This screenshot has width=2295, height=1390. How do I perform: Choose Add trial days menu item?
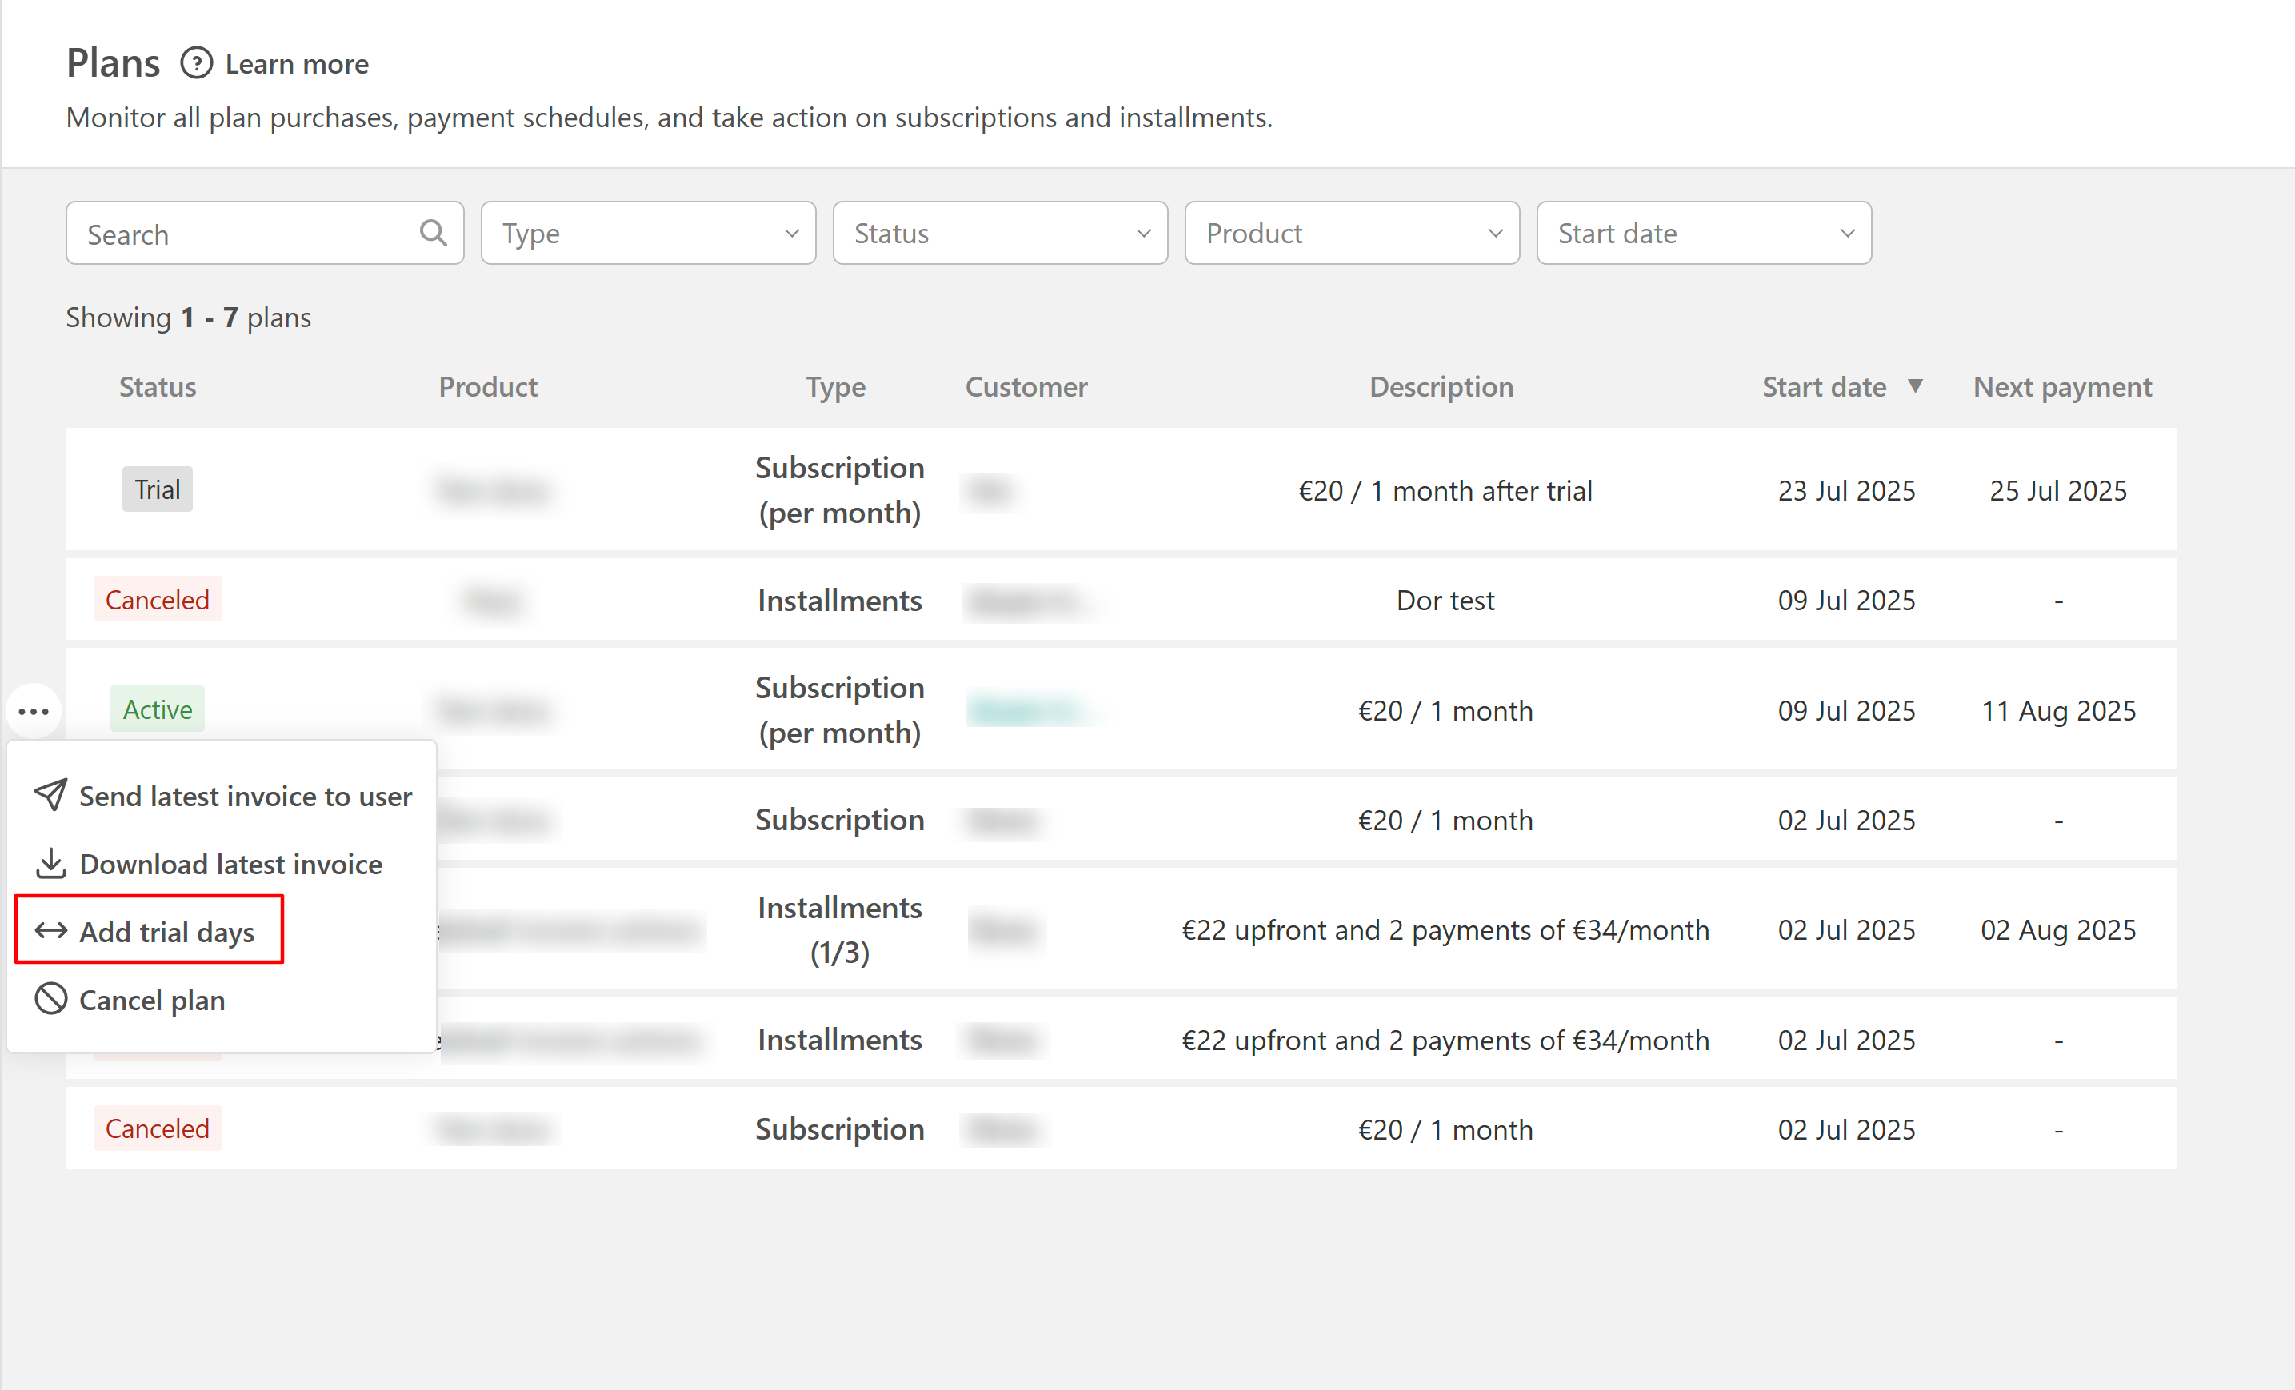pyautogui.click(x=166, y=931)
